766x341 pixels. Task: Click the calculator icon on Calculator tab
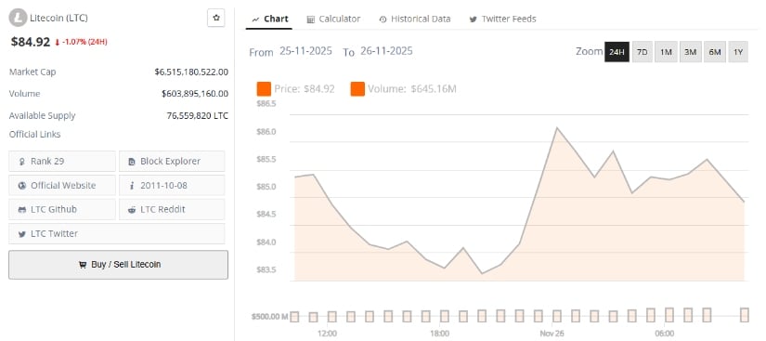click(x=311, y=20)
